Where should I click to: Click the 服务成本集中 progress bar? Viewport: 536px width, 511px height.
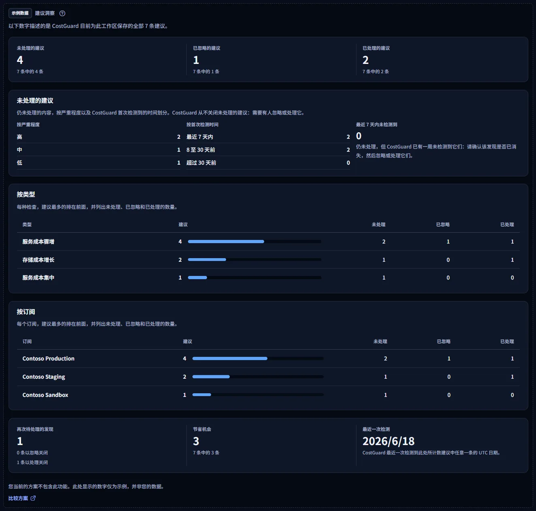[254, 278]
